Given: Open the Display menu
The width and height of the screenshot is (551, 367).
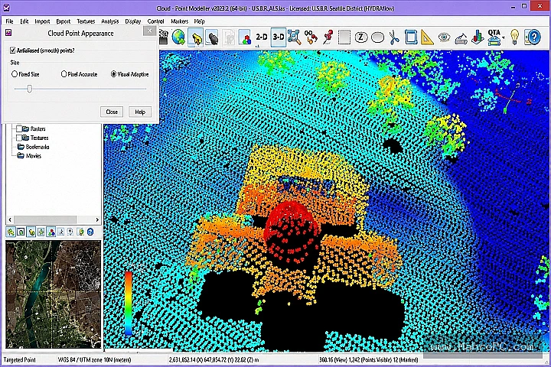Looking at the screenshot, I should coord(133,21).
